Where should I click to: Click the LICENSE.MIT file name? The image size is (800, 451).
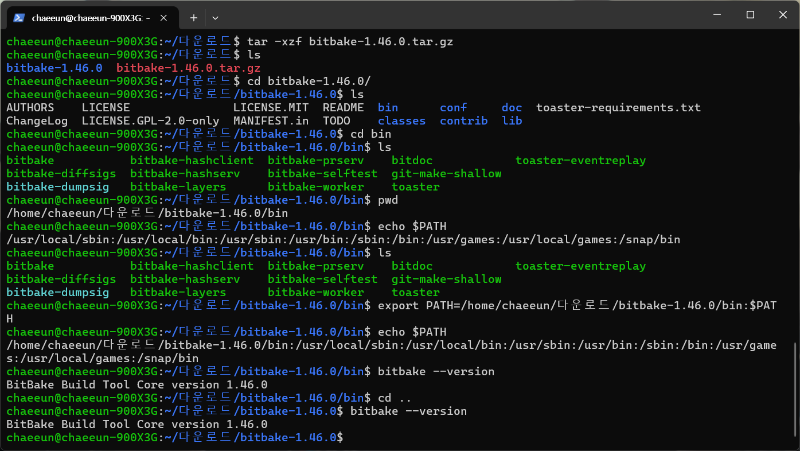[271, 107]
